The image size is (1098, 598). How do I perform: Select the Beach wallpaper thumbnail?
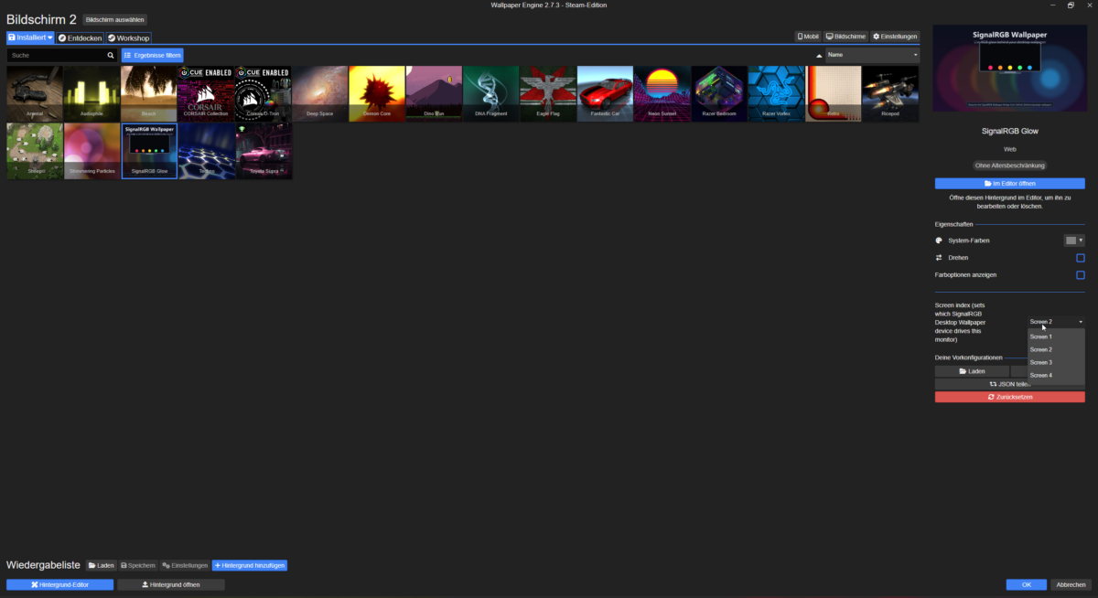pos(149,93)
